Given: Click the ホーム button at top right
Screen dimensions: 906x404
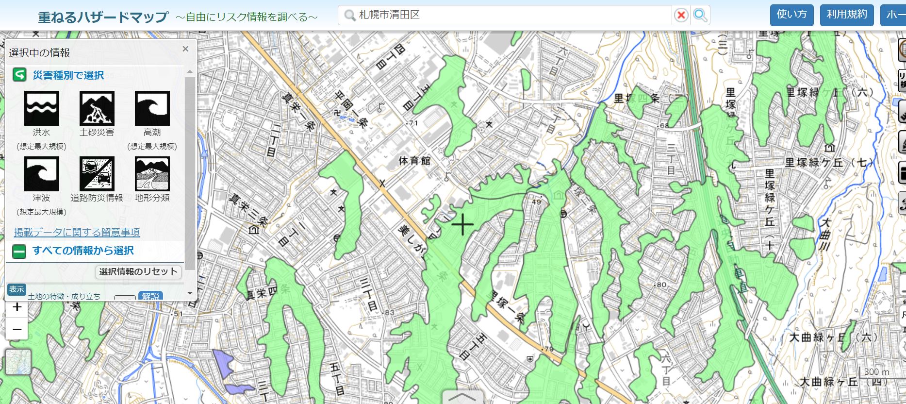Looking at the screenshot, I should pos(893,15).
